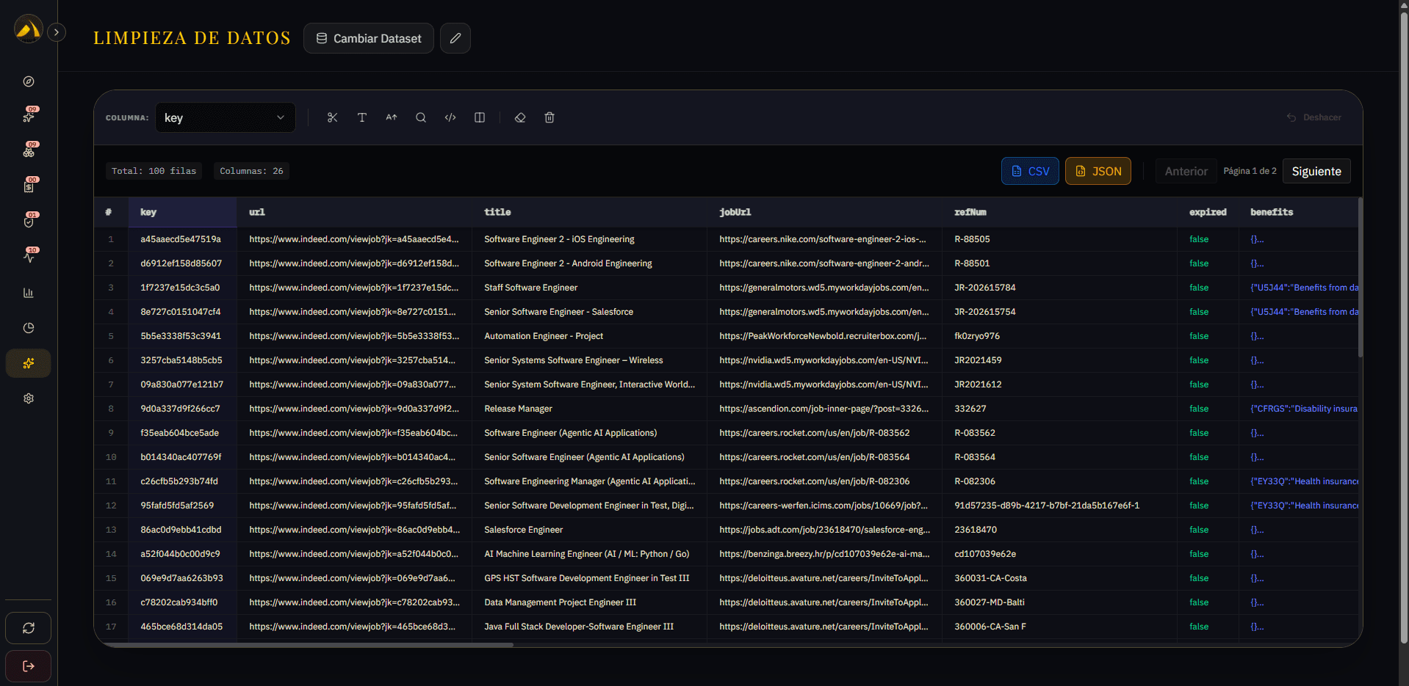Click the highlighted sparkles cleaning sidebar icon
1409x686 pixels.
click(29, 363)
